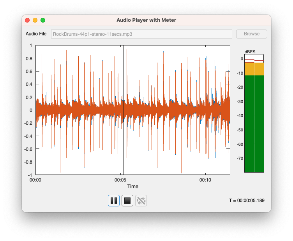Click the Audio File label
Image resolution: width=293 pixels, height=241 pixels.
click(36, 34)
